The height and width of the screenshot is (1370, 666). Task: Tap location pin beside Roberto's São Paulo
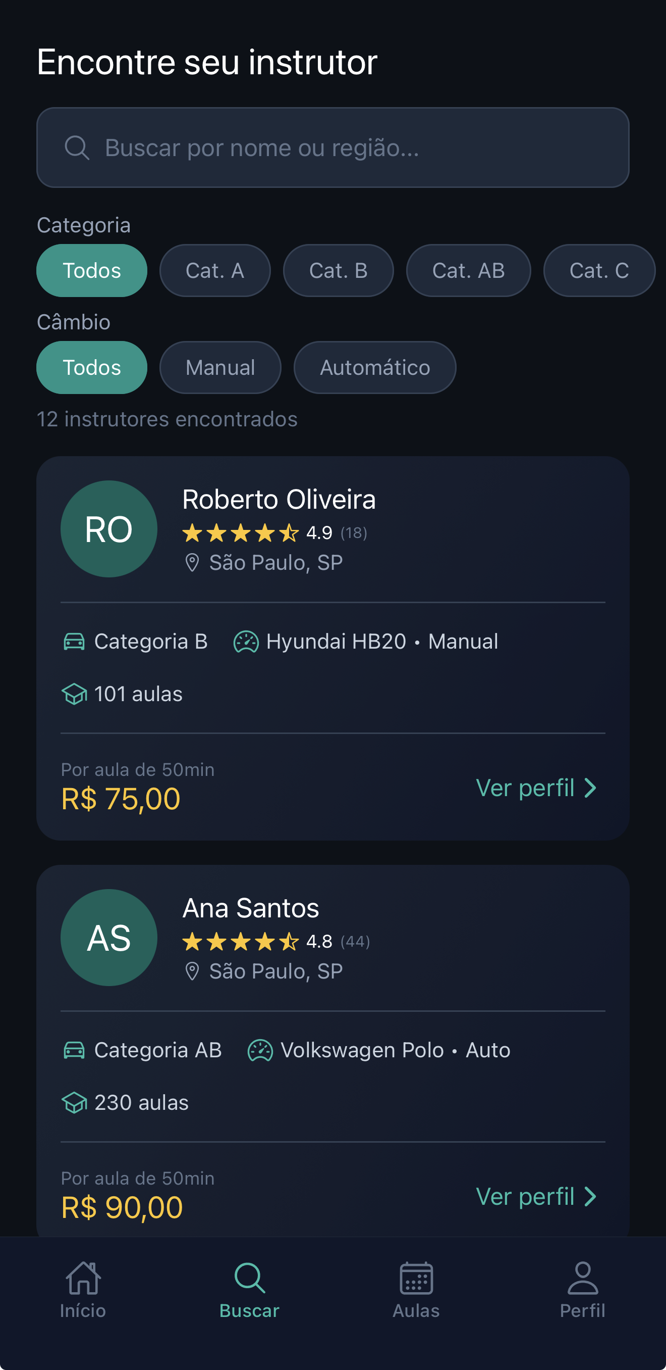192,563
